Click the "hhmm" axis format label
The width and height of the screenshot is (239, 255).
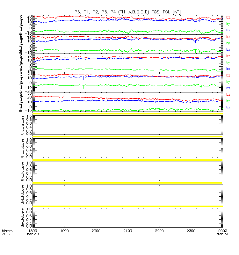click(x=7, y=231)
